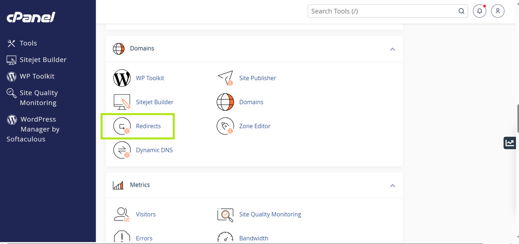Collapse the Metrics section chevron
The image size is (519, 244).
click(392, 186)
